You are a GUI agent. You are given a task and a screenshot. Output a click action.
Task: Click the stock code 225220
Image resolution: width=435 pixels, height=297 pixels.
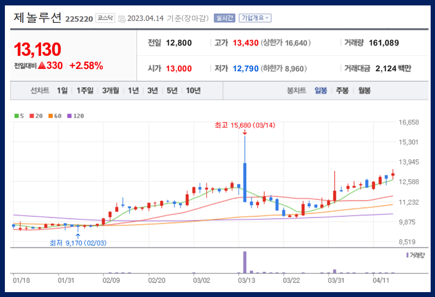(79, 19)
